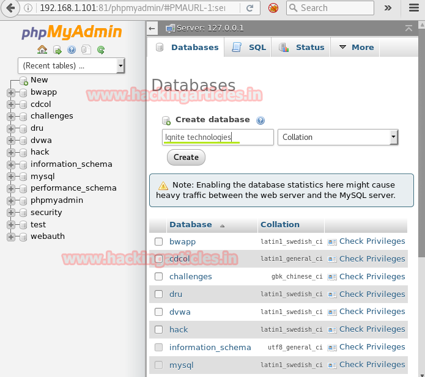425x377 pixels.
Task: Tick the challenges database checkbox
Action: [158, 277]
